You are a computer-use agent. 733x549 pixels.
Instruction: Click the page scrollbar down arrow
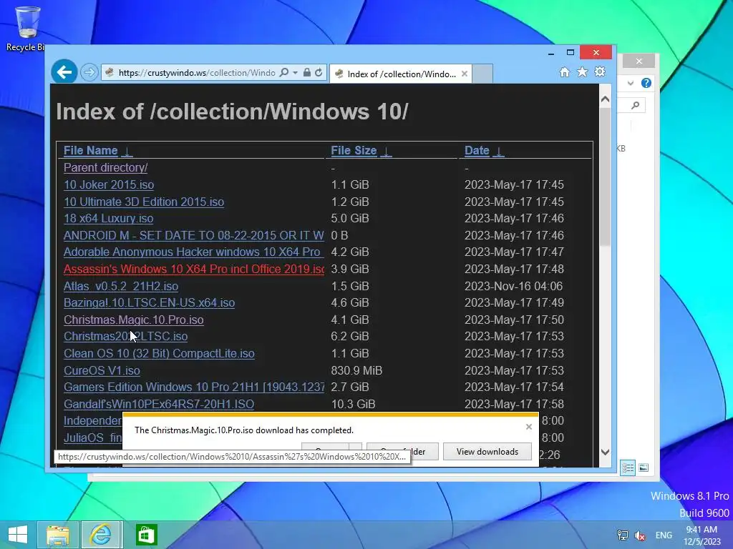[x=605, y=452]
